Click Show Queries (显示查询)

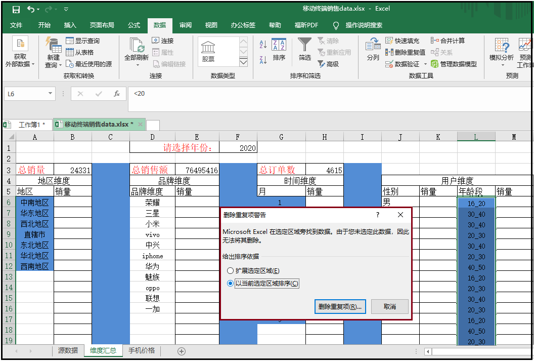tap(83, 41)
